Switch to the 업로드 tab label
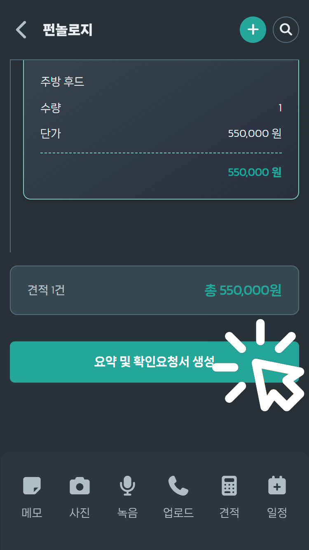The image size is (309, 550). [178, 513]
